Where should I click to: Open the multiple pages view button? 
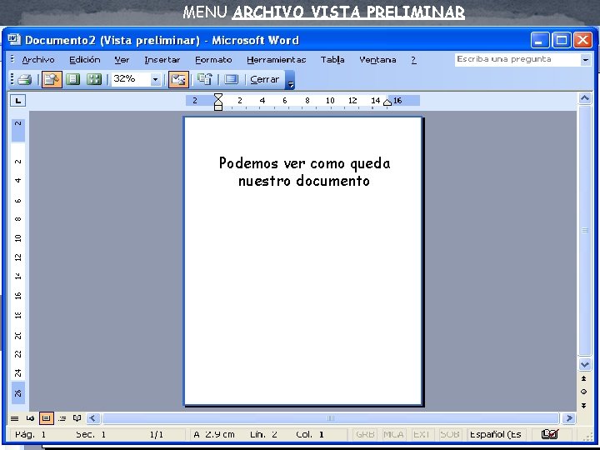93,80
